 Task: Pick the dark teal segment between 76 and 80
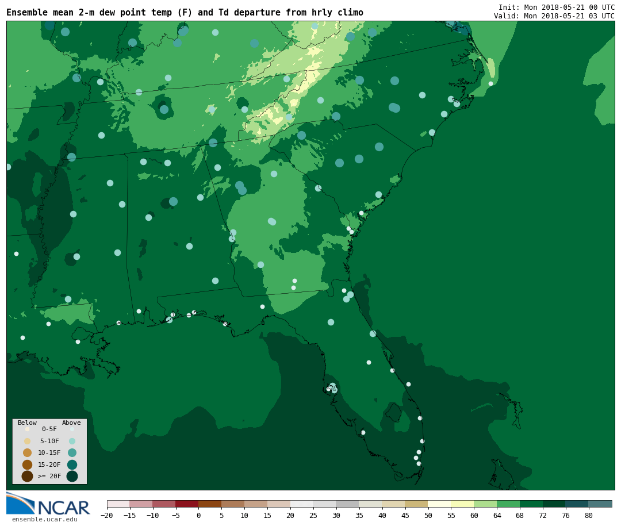coord(577,504)
